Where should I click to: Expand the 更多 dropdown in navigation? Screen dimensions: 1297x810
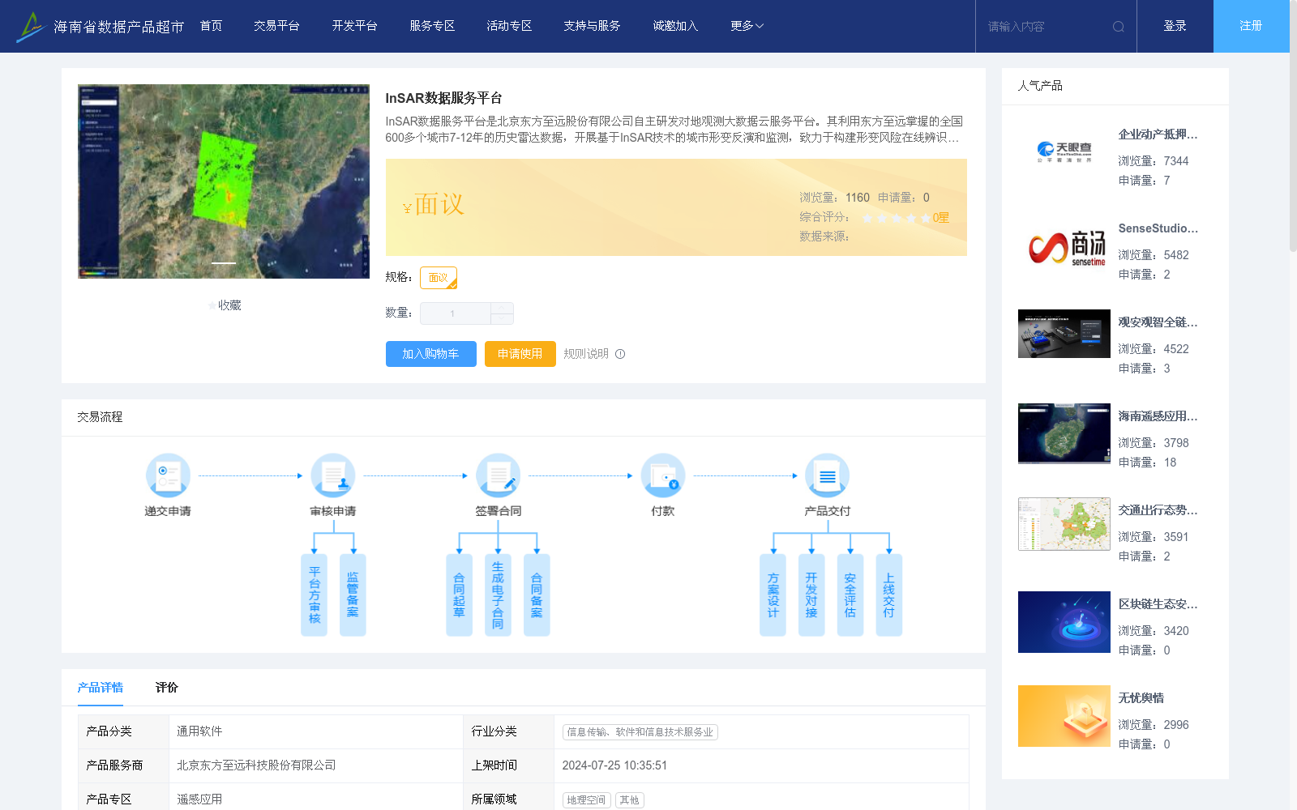tap(747, 26)
